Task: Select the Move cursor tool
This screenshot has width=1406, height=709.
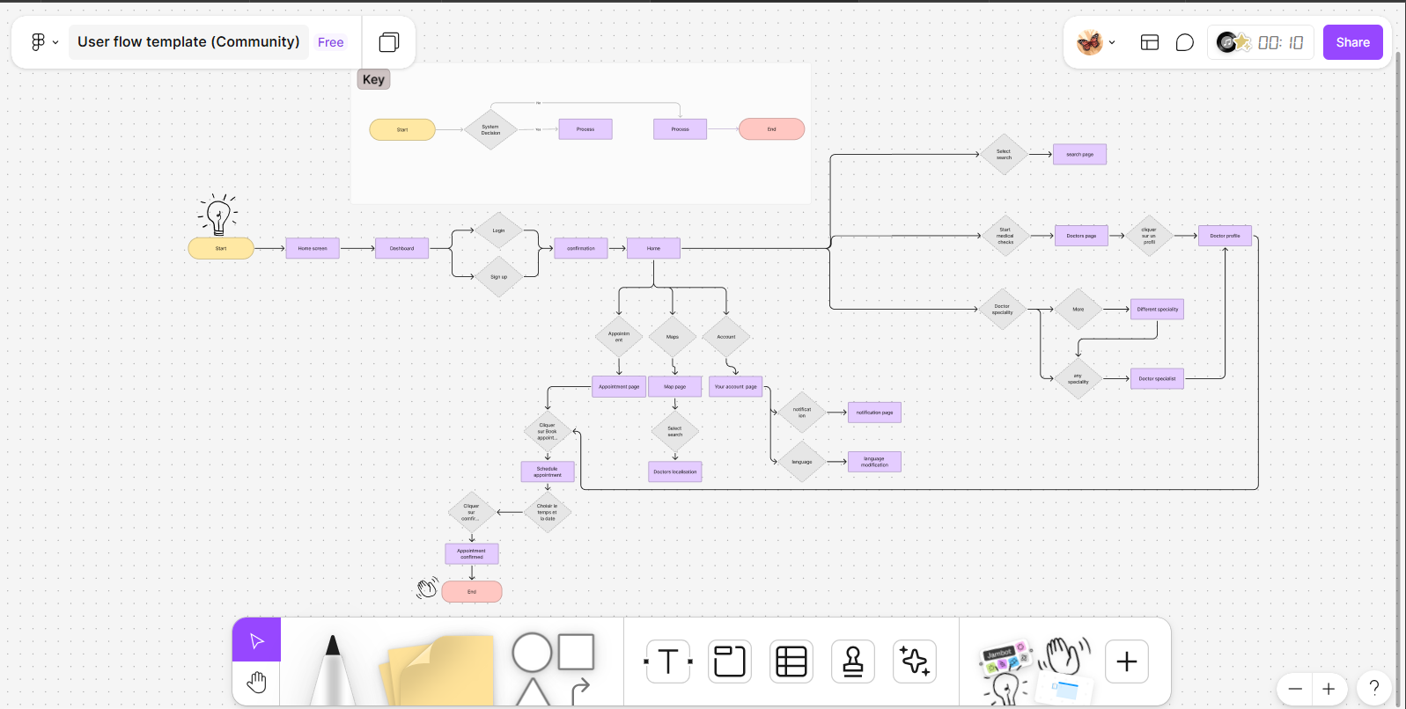Action: [257, 640]
